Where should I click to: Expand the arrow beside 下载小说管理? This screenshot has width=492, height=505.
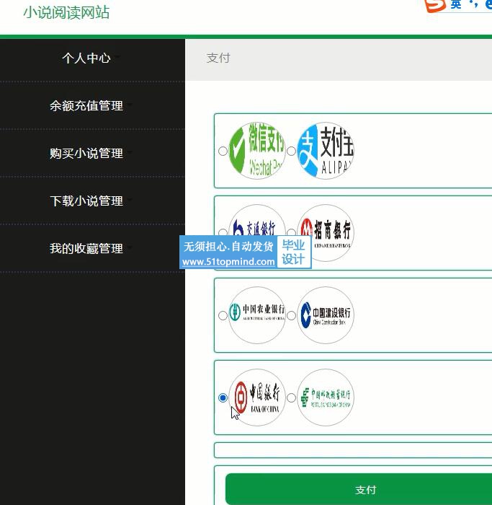130,200
